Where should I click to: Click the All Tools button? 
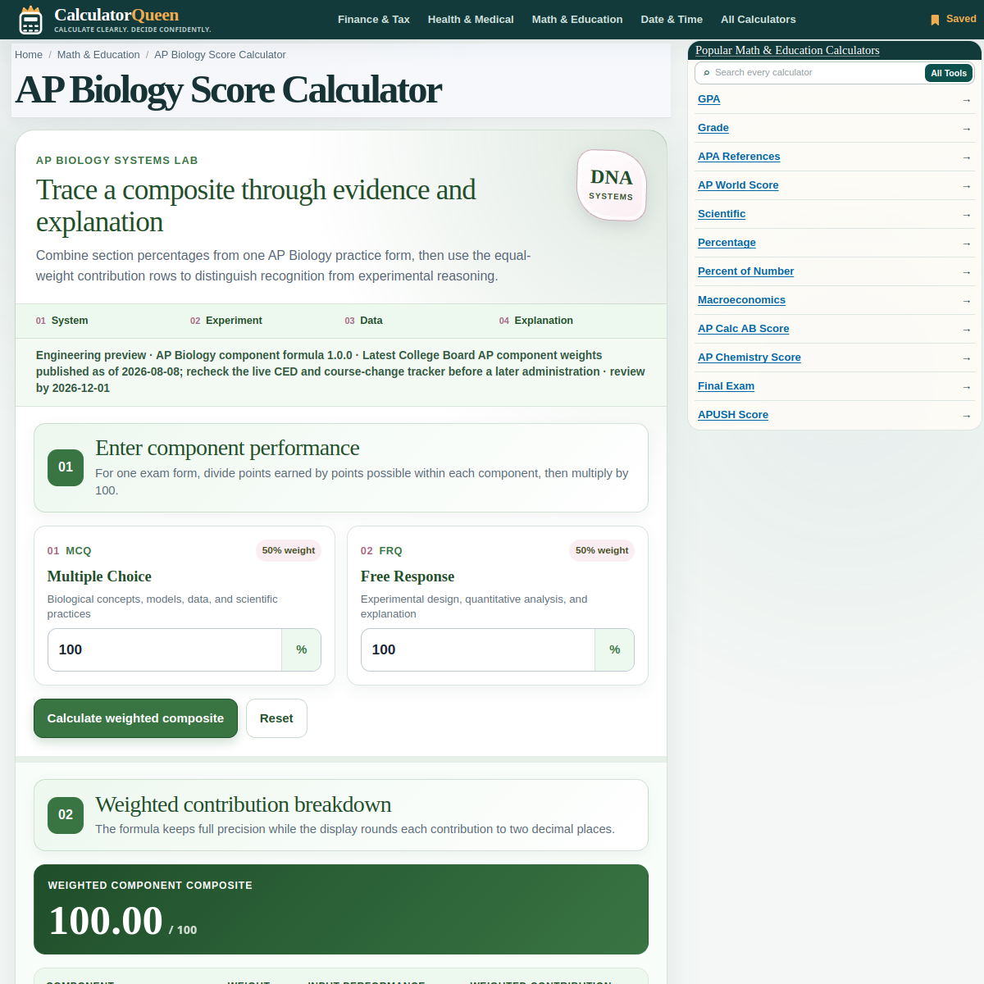pyautogui.click(x=949, y=73)
